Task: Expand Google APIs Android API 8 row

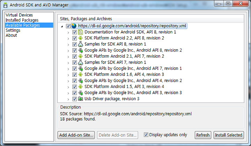Action: pyautogui.click(x=68, y=51)
